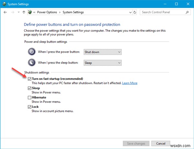Click 'Power and sleep button settings' label

pos(46,42)
